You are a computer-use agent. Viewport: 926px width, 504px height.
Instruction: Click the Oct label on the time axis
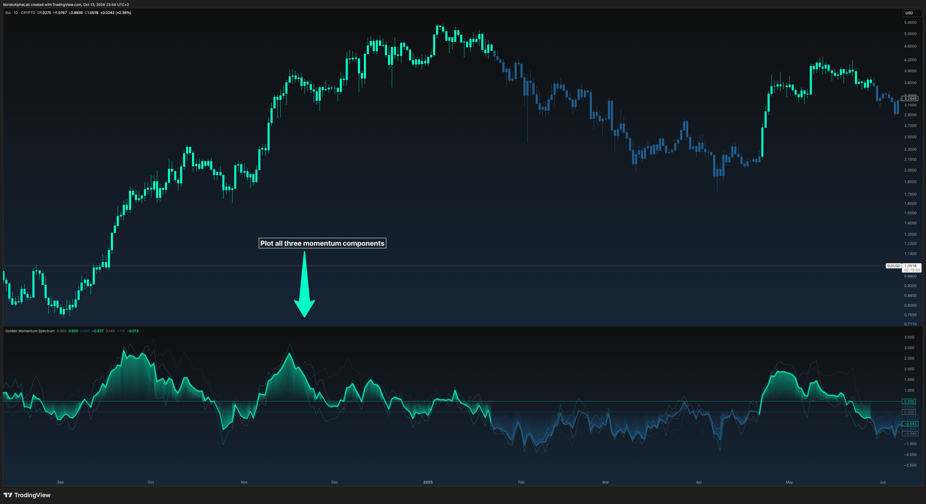151,482
